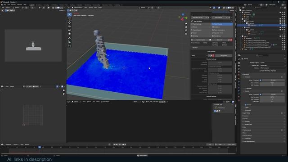This screenshot has height=162, width=288.
Task: Select rendered viewport shading sphere icon
Action: [233, 8]
